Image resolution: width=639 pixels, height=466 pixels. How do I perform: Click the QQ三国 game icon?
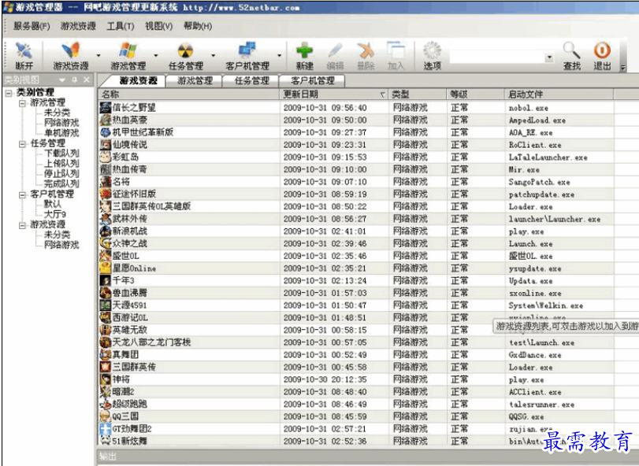click(106, 416)
